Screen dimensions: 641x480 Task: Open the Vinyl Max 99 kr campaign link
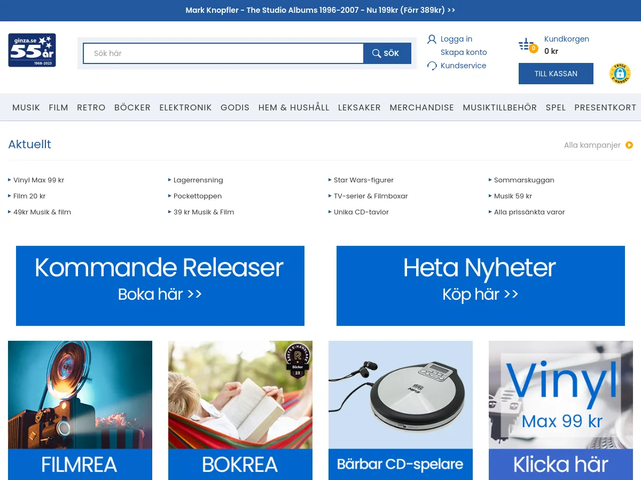38,180
